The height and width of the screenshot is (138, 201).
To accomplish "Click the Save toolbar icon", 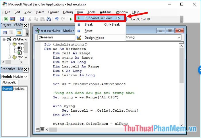I will pyautogui.click(x=22, y=19).
